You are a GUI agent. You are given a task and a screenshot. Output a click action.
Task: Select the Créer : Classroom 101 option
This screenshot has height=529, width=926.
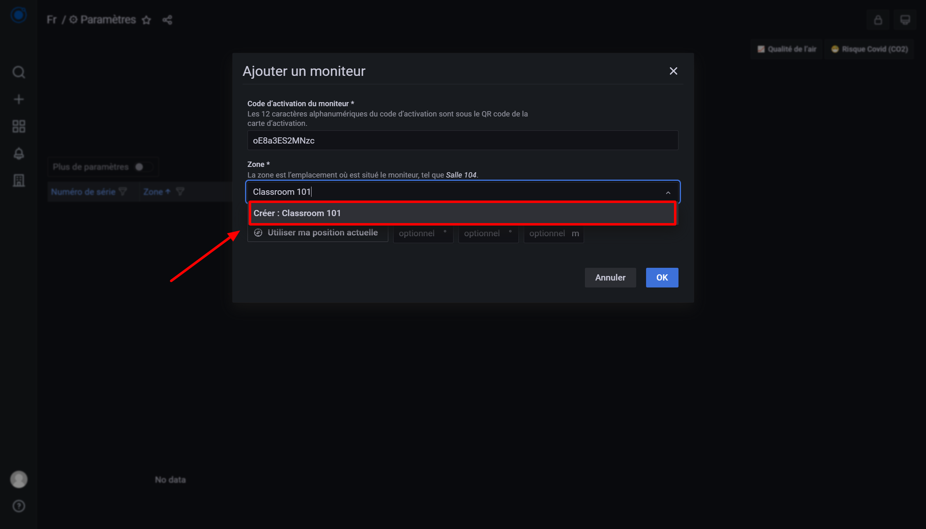click(462, 213)
